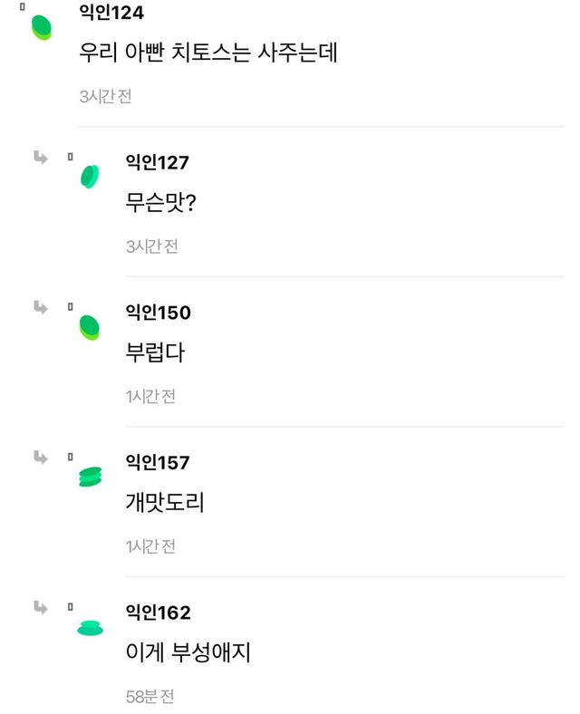Image resolution: width=580 pixels, height=714 pixels.
Task: Tap the green avatar of 익인150
Action: (x=89, y=326)
